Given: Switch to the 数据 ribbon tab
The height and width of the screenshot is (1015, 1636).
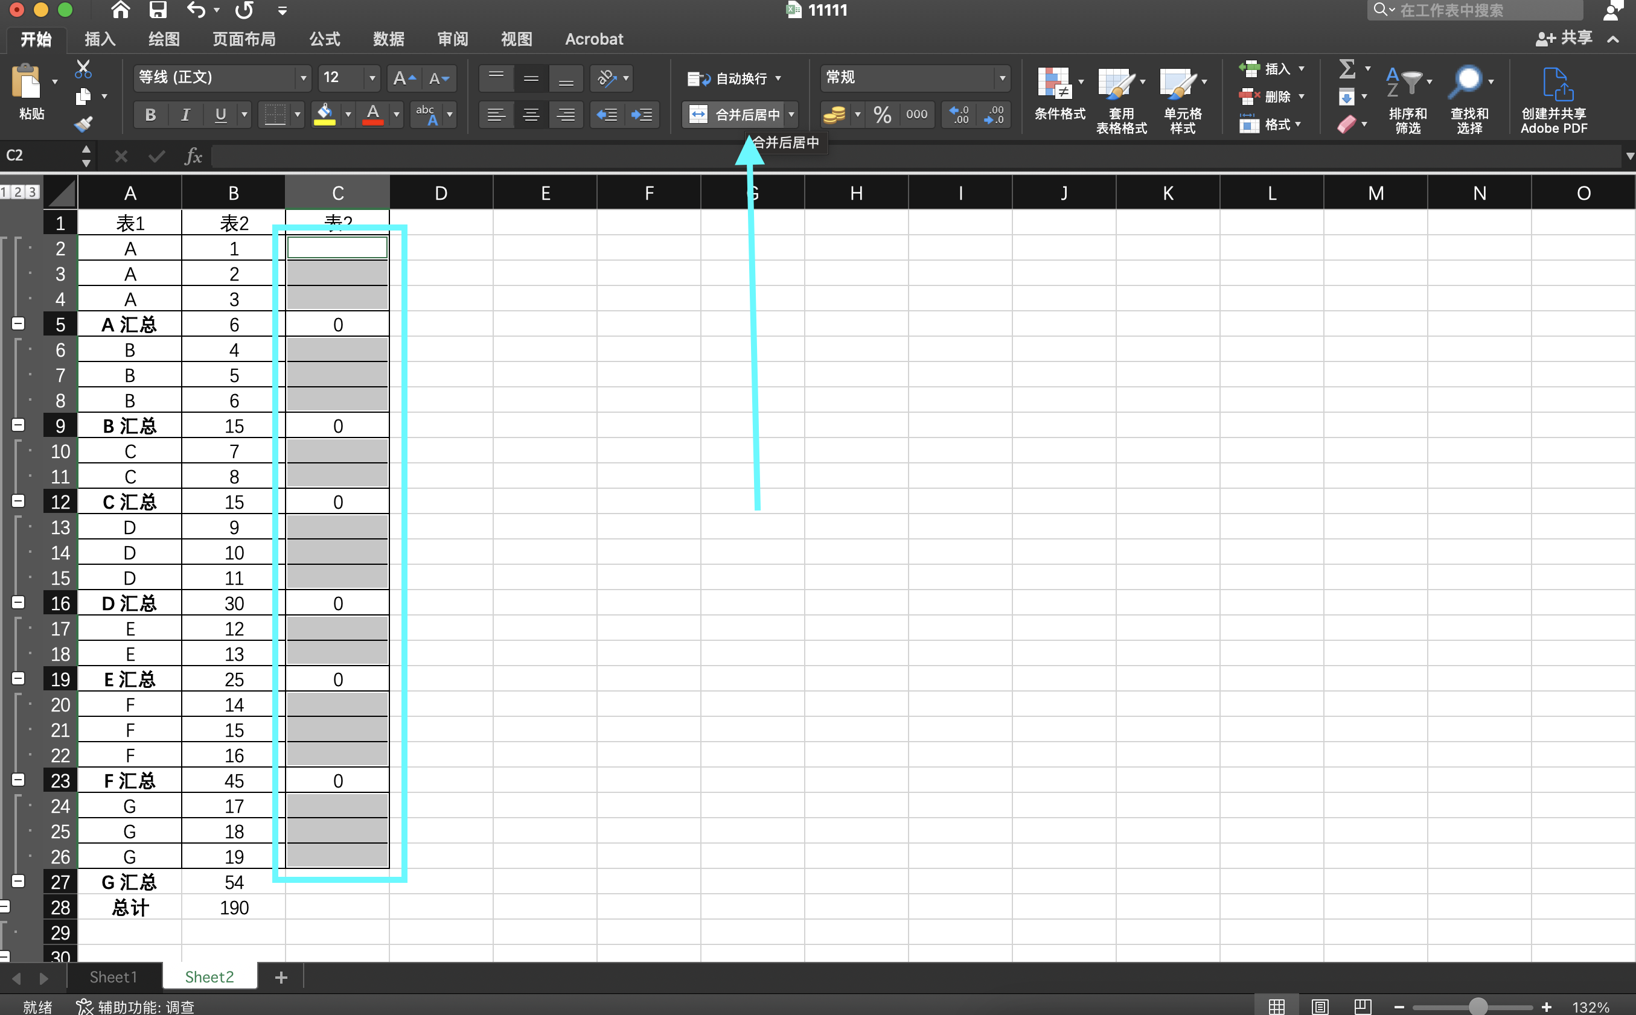Looking at the screenshot, I should (388, 38).
